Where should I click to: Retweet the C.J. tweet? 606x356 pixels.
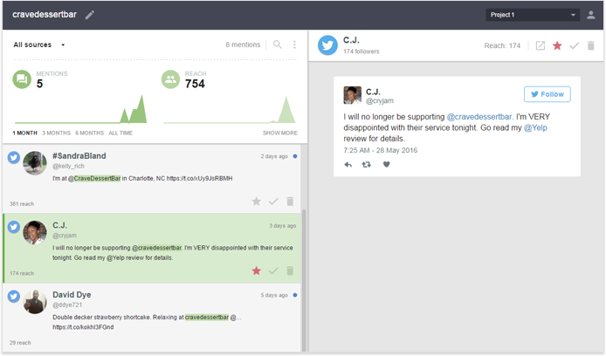click(x=367, y=165)
